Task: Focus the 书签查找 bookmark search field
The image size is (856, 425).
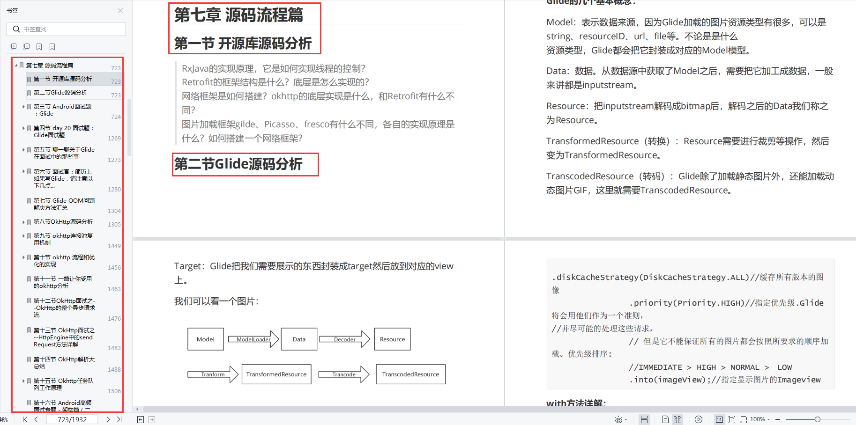Action: click(66, 29)
